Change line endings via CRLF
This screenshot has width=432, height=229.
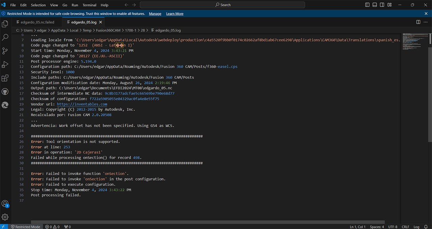(405, 227)
